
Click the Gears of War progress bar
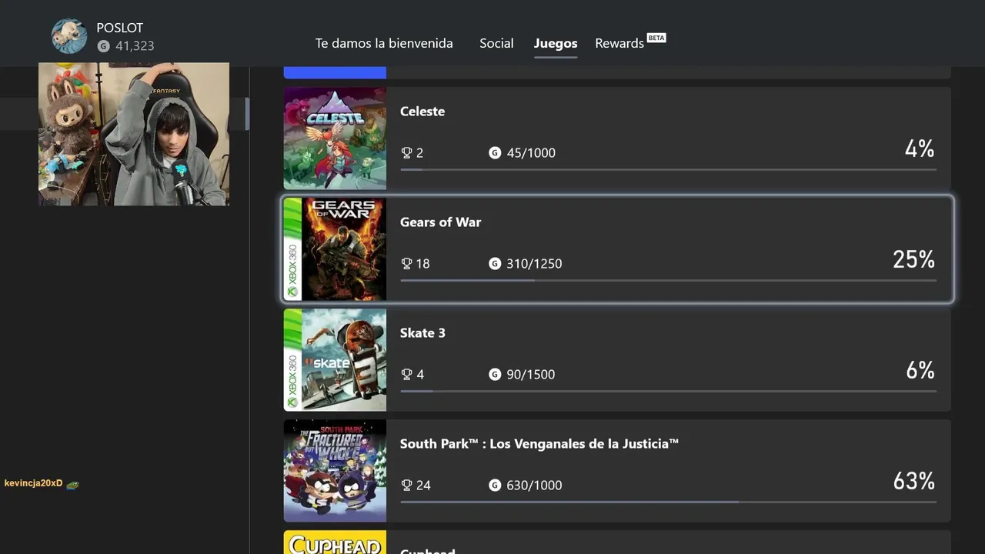[x=668, y=280]
